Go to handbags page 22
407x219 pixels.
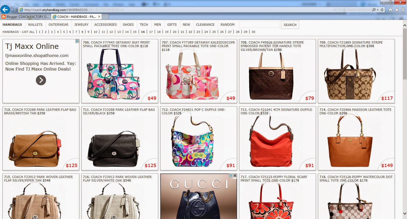[x=190, y=32]
